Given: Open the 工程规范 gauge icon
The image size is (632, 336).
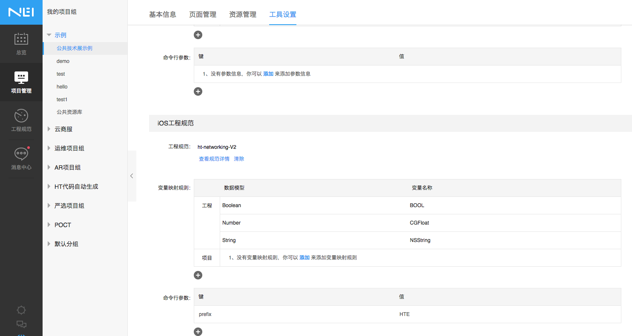Looking at the screenshot, I should click(x=21, y=115).
